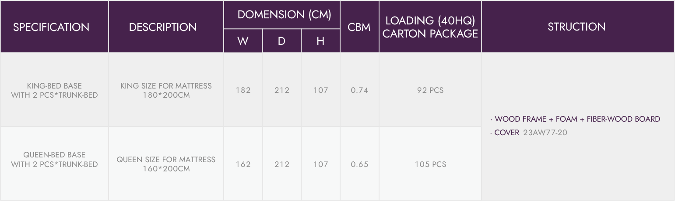Screen dimensions: 675x201
Task: Click the CBM column header
Action: click(x=359, y=27)
